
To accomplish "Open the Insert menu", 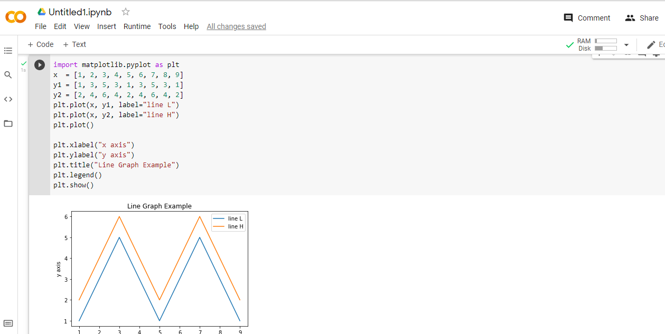I will tap(107, 26).
